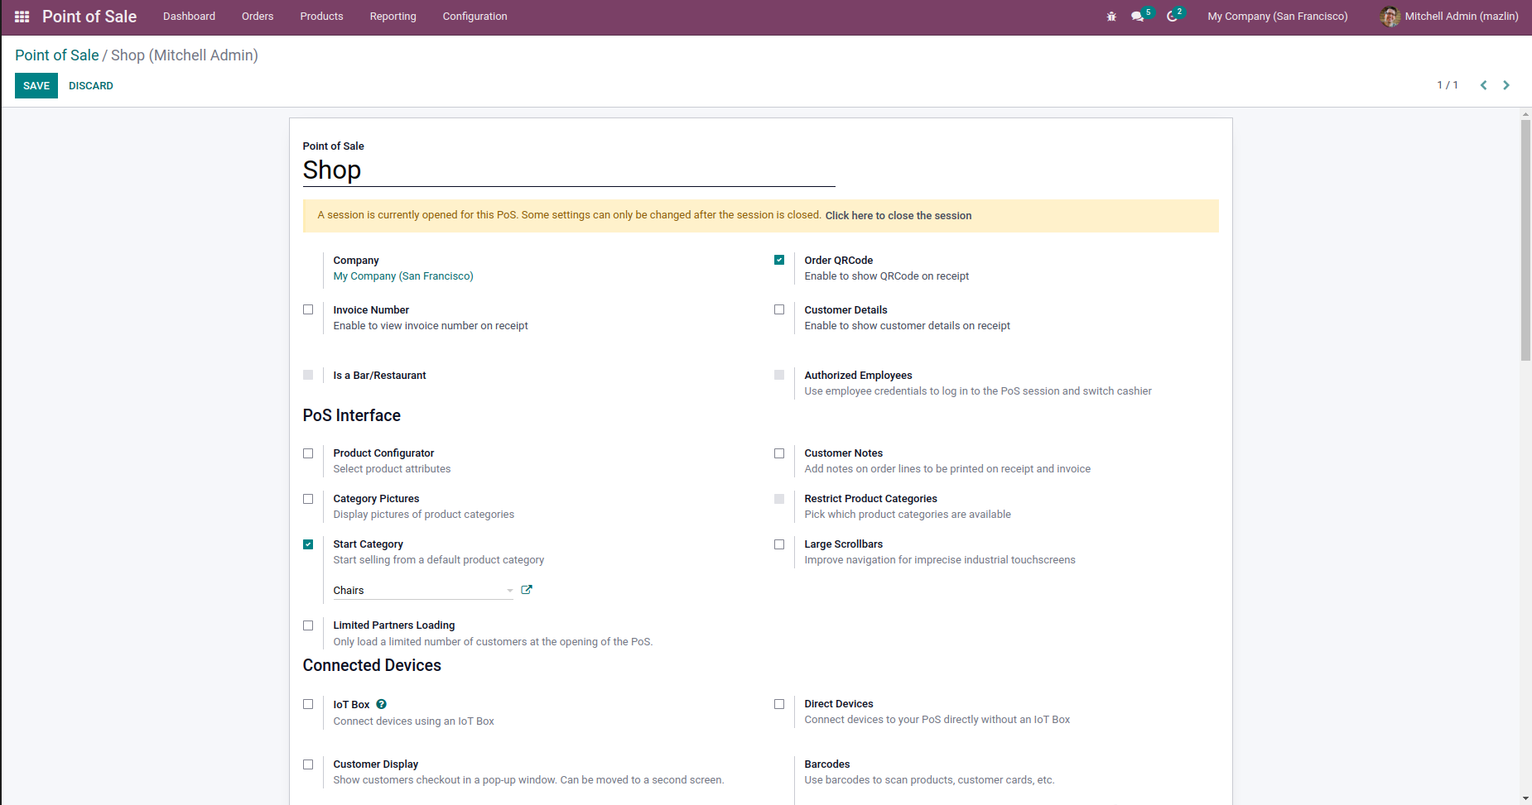Image resolution: width=1532 pixels, height=805 pixels.
Task: Click the Barcodes setting label
Action: (x=827, y=764)
